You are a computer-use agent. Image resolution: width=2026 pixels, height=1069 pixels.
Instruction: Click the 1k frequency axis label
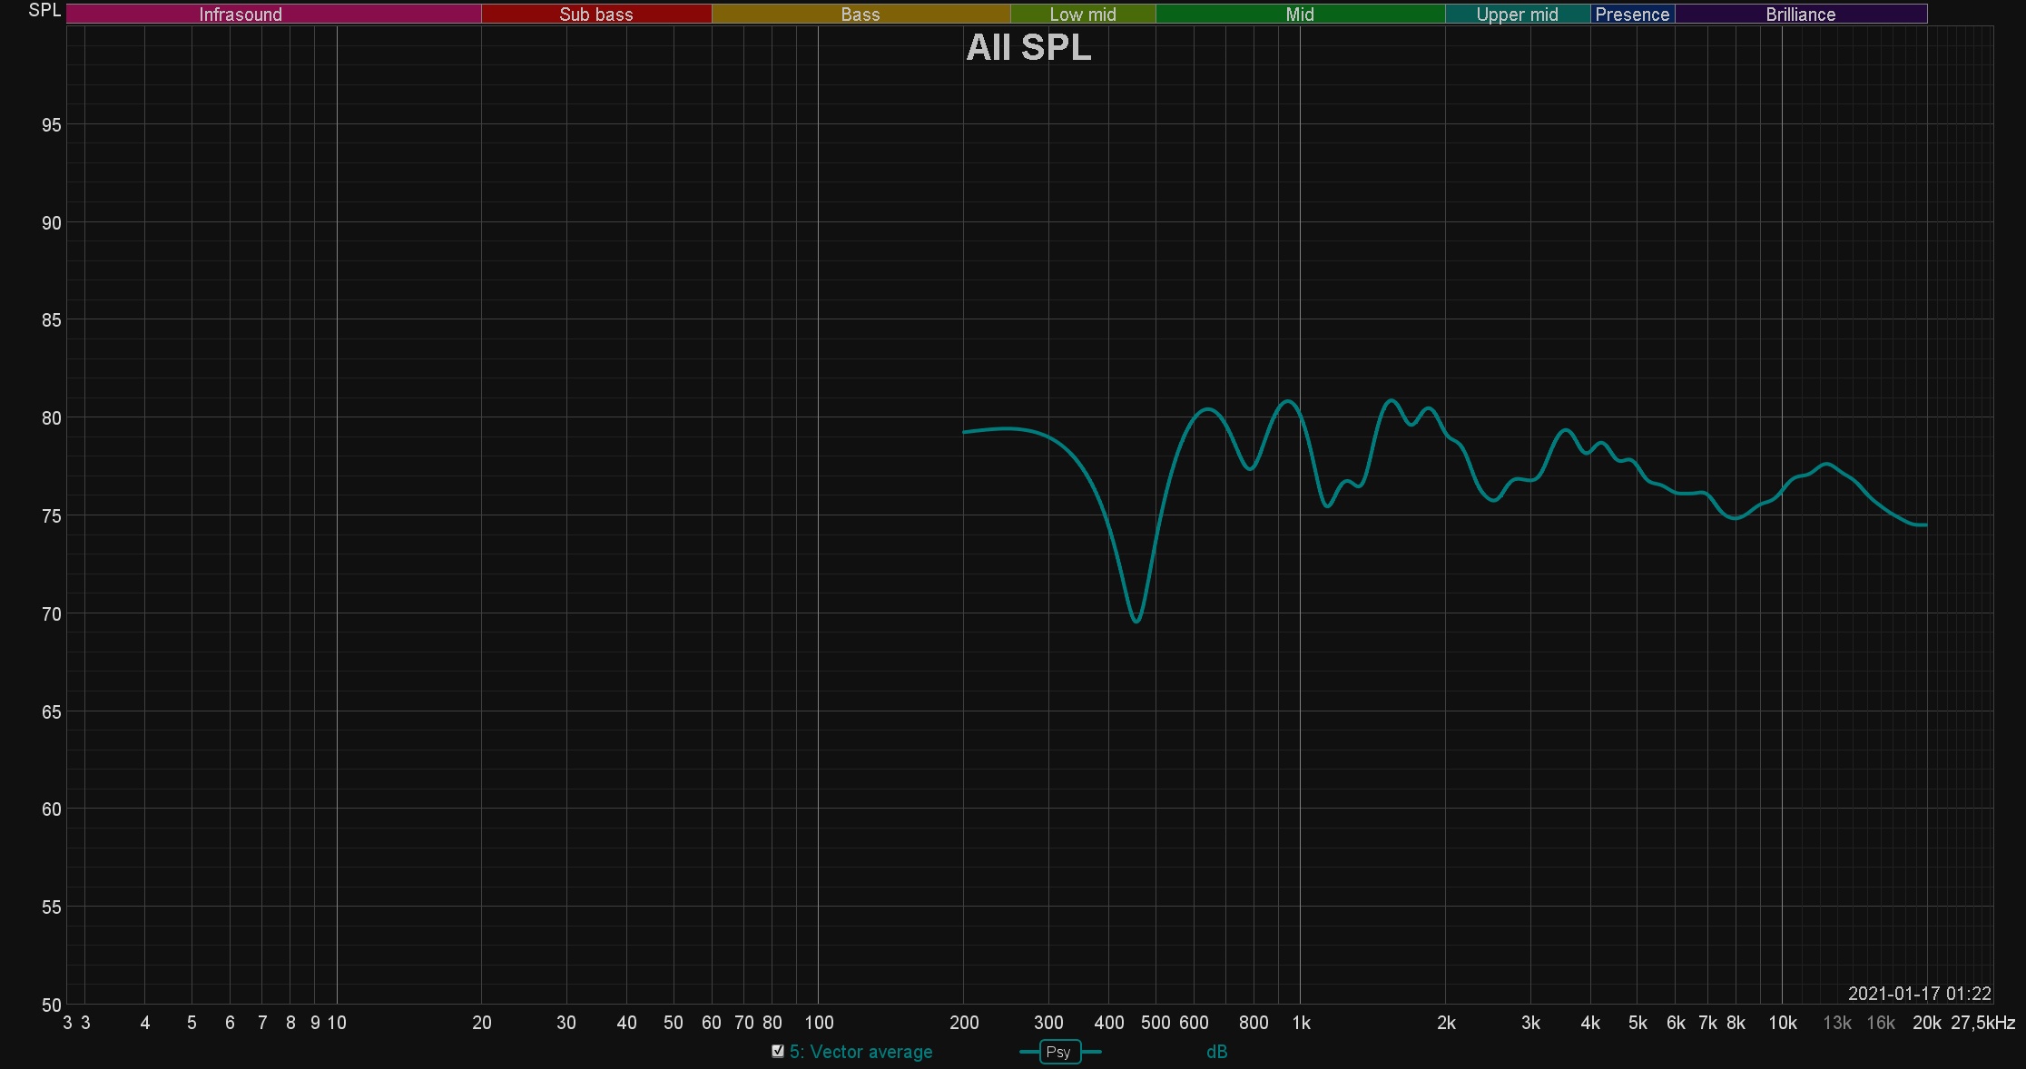coord(1301,1023)
